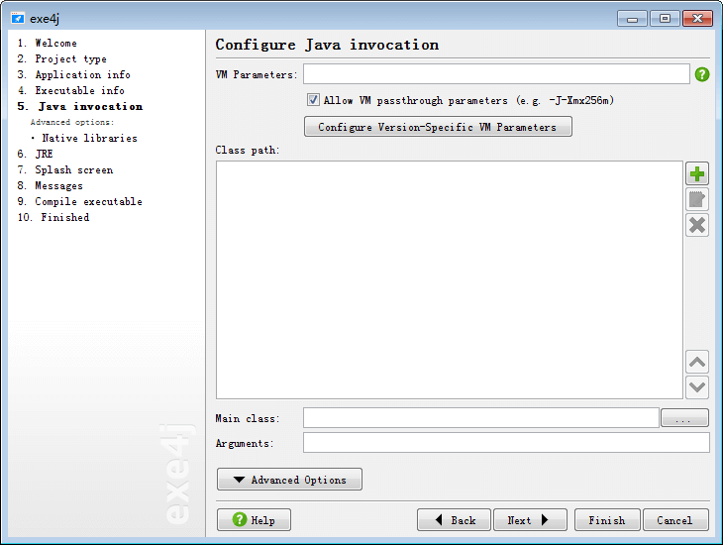Toggle Allow VM passthrough parameters checkbox
Image resolution: width=723 pixels, height=545 pixels.
click(313, 100)
